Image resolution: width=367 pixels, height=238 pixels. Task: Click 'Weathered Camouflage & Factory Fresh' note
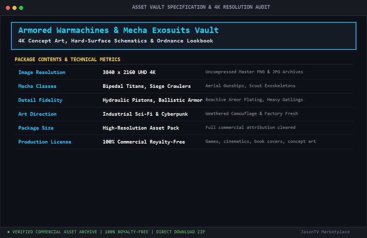[x=252, y=114]
